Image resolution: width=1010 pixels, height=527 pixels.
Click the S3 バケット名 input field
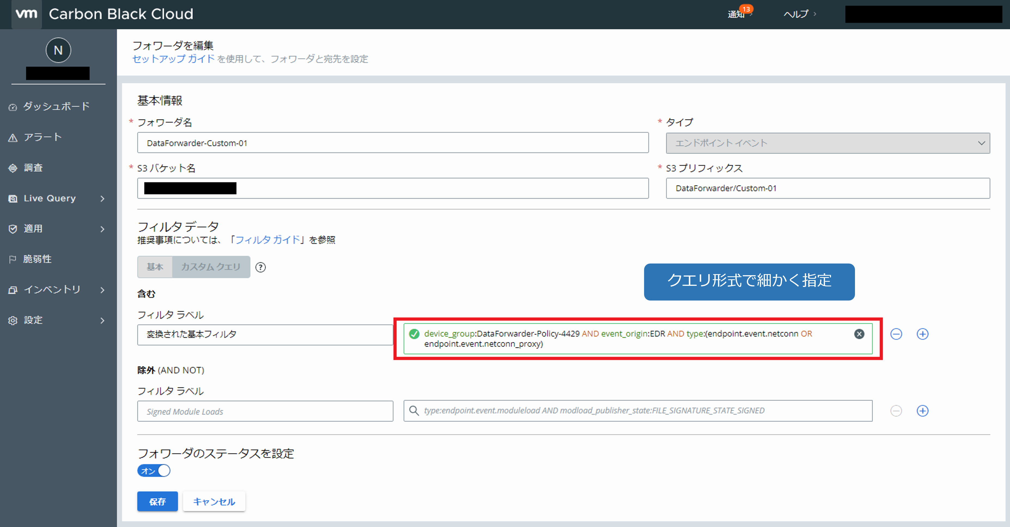tap(393, 188)
